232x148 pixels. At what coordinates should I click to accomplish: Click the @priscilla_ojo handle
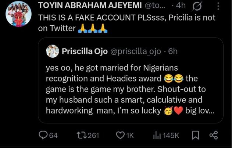(136, 51)
